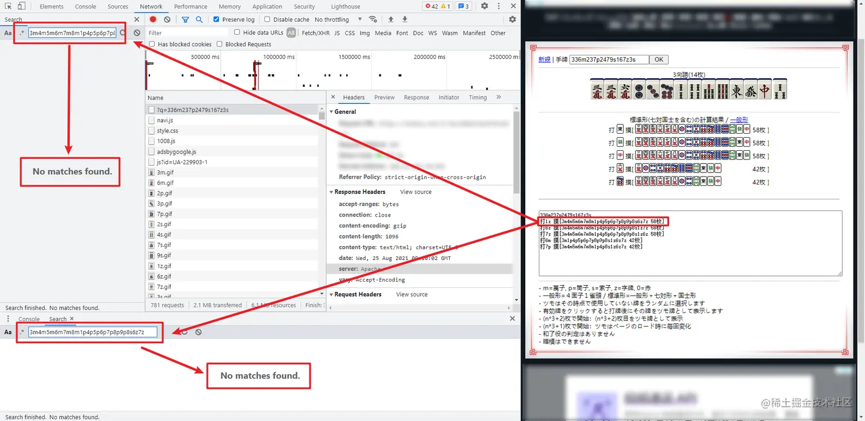The width and height of the screenshot is (865, 421).
Task: Select the adsbygoogle.js request row
Action: (x=232, y=151)
